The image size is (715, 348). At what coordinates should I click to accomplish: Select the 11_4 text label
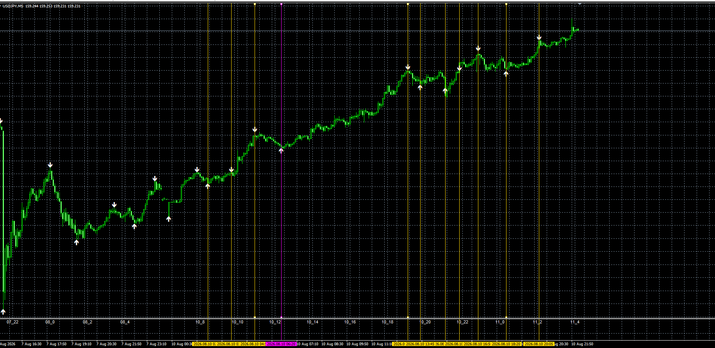click(575, 322)
